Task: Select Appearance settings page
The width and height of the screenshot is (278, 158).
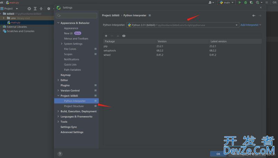Action: pos(71,28)
